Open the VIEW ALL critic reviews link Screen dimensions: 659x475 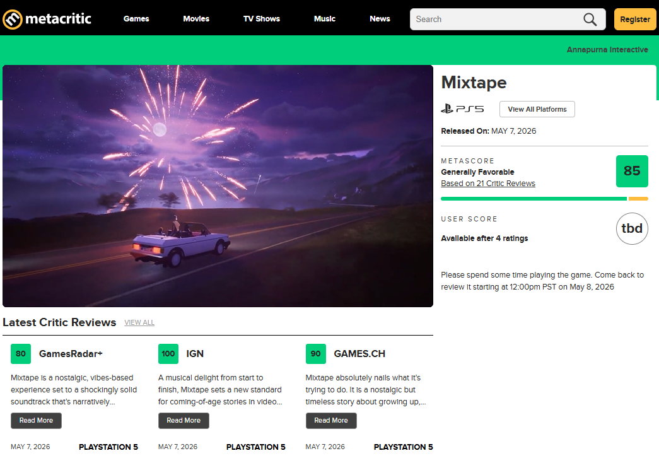click(139, 322)
